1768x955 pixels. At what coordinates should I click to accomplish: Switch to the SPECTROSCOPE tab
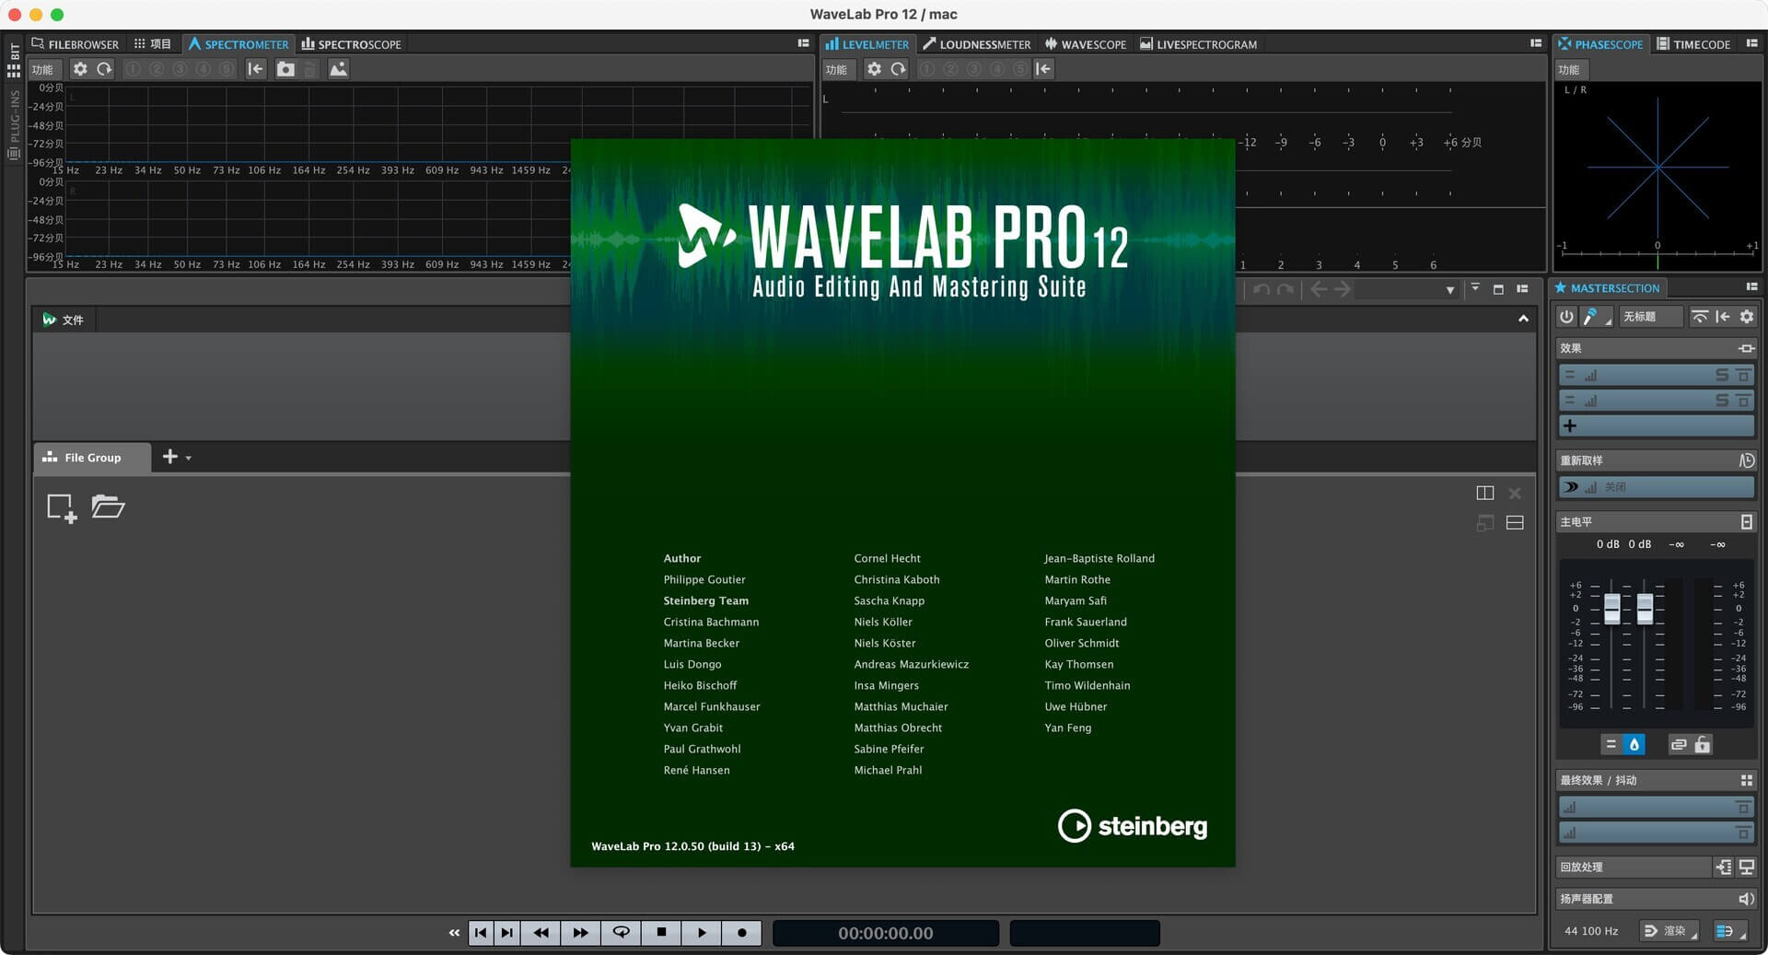click(352, 44)
